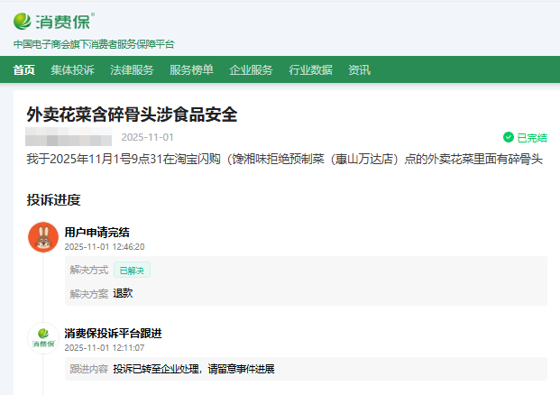Click the 投诉进度 section heading
The width and height of the screenshot is (560, 395).
pyautogui.click(x=53, y=200)
